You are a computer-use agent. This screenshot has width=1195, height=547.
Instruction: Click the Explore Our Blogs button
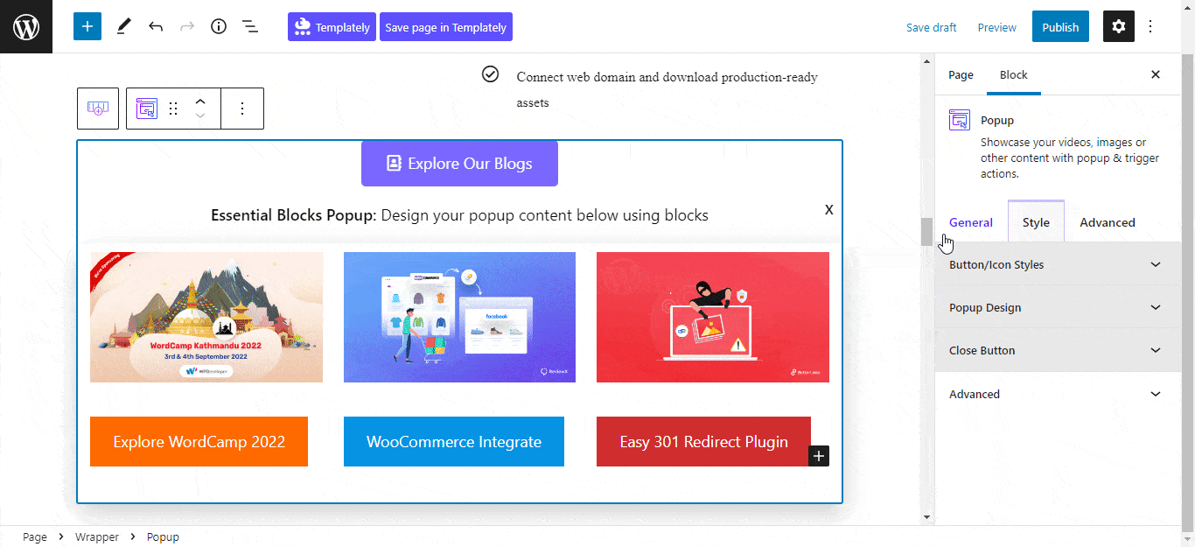459,163
